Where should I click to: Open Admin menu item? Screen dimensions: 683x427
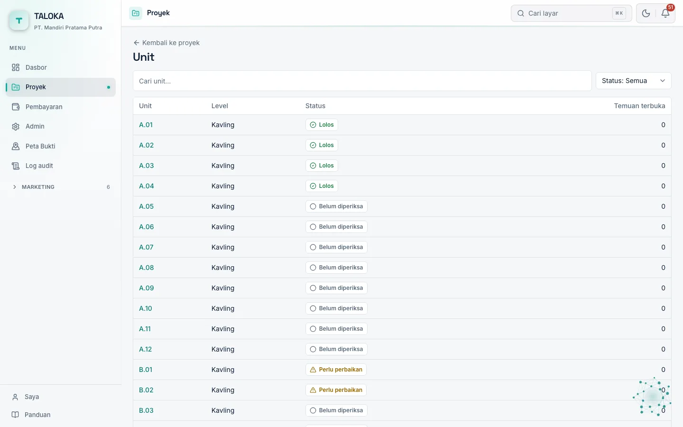(x=61, y=126)
